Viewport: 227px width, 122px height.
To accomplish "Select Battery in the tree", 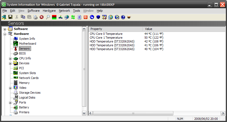I will coord(24,107).
